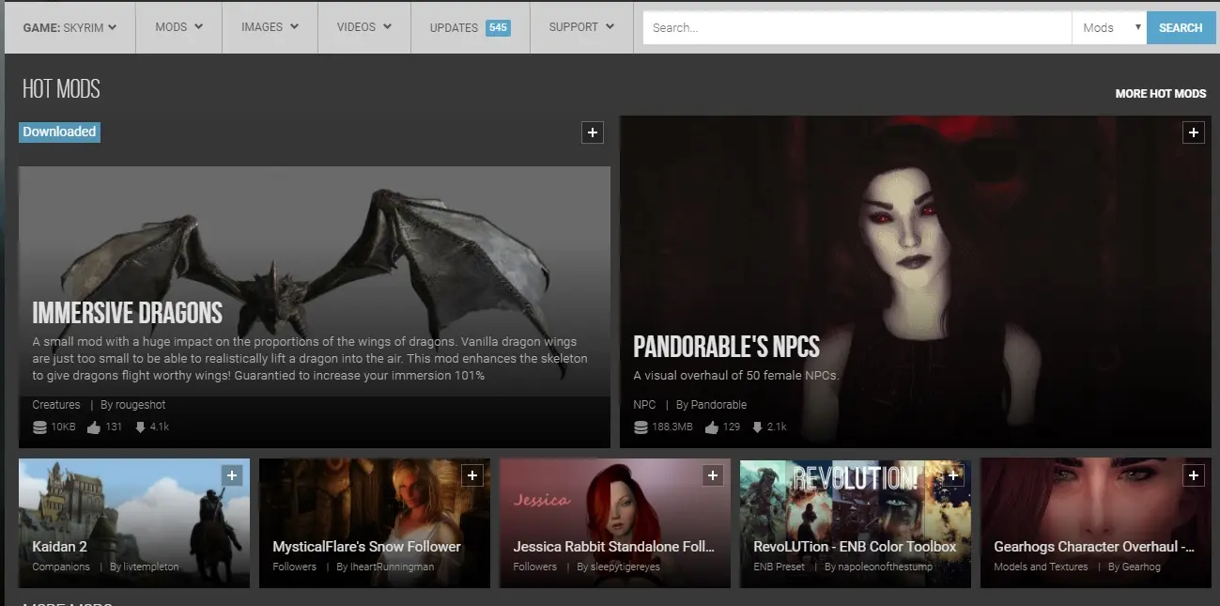Expand the Images menu

(x=270, y=27)
